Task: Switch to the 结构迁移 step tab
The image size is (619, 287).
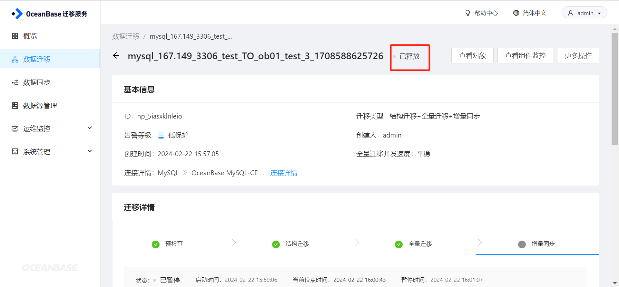Action: pyautogui.click(x=290, y=244)
